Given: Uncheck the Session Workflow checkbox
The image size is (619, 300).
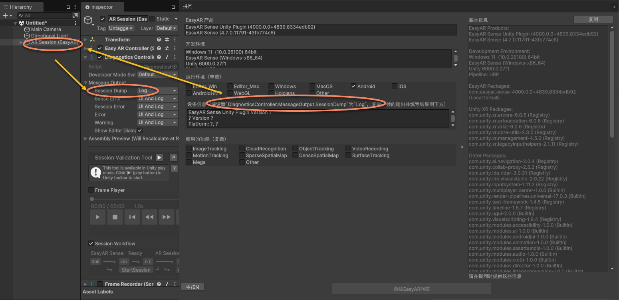Looking at the screenshot, I should point(91,243).
